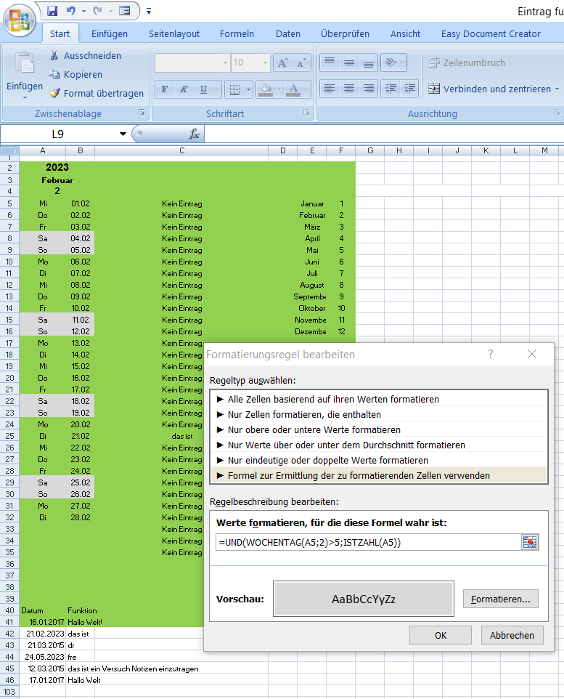Save the workbook via quick access toolbar
This screenshot has width=564, height=699.
[x=52, y=11]
